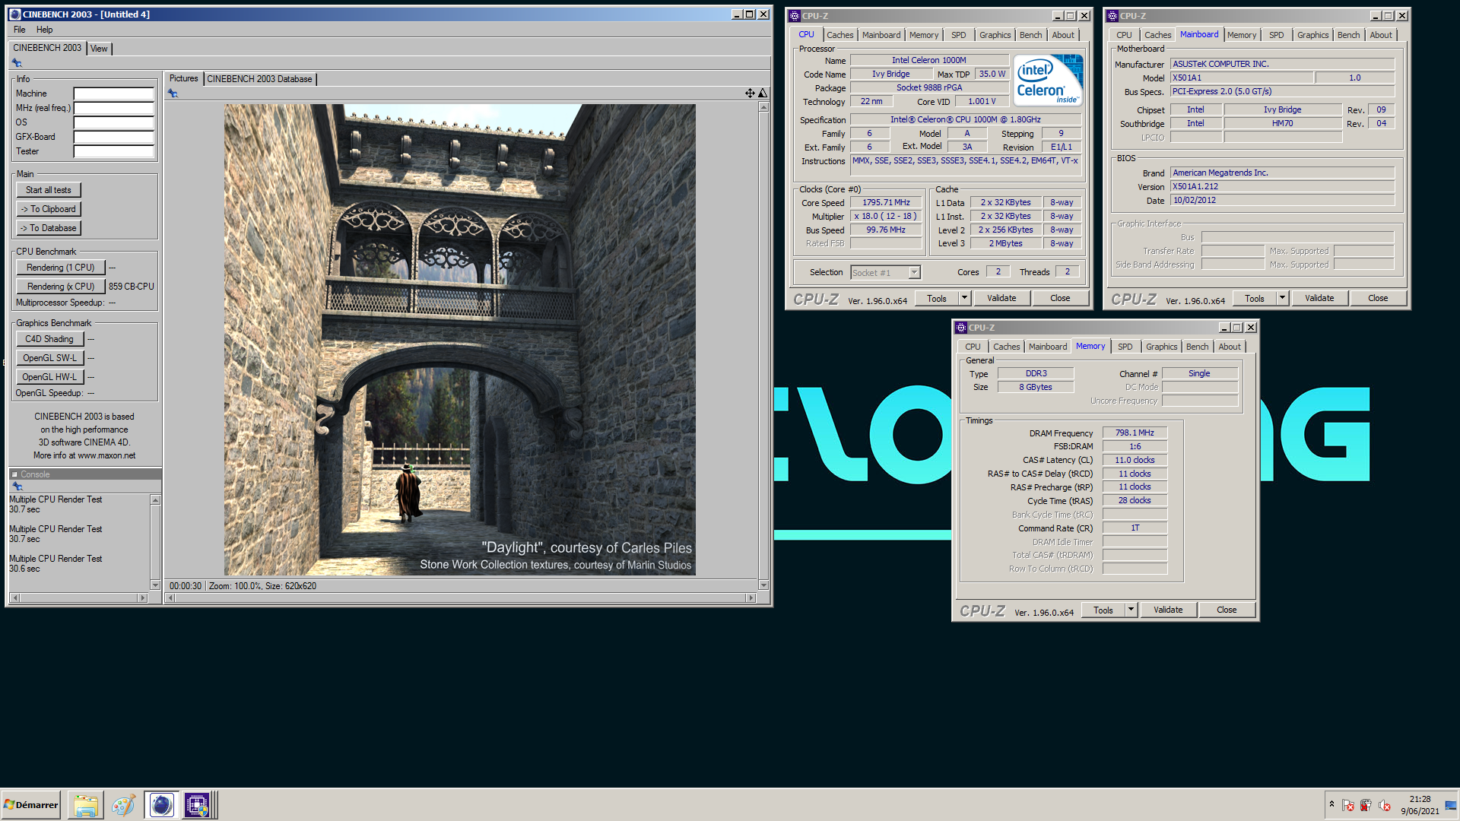The width and height of the screenshot is (1460, 821).
Task: Run the OpenGL HW-L test
Action: (x=49, y=377)
